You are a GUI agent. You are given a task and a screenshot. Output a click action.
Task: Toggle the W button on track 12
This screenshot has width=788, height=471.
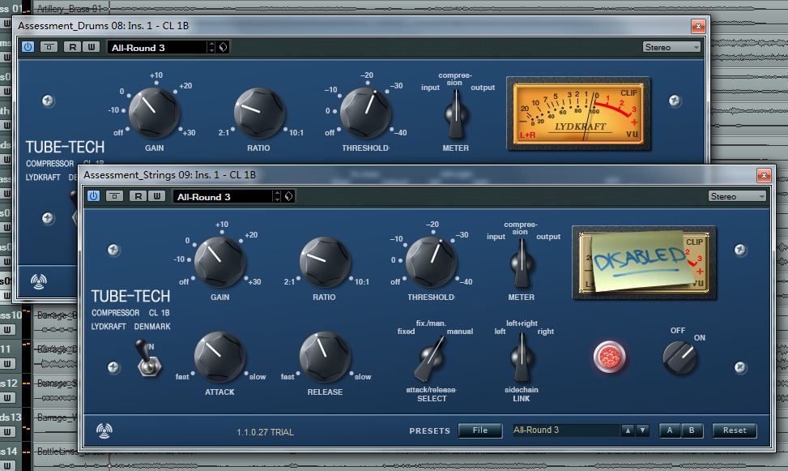point(7,398)
